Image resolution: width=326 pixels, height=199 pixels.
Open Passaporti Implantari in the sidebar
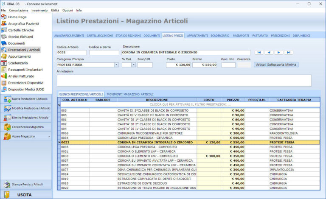(25, 69)
